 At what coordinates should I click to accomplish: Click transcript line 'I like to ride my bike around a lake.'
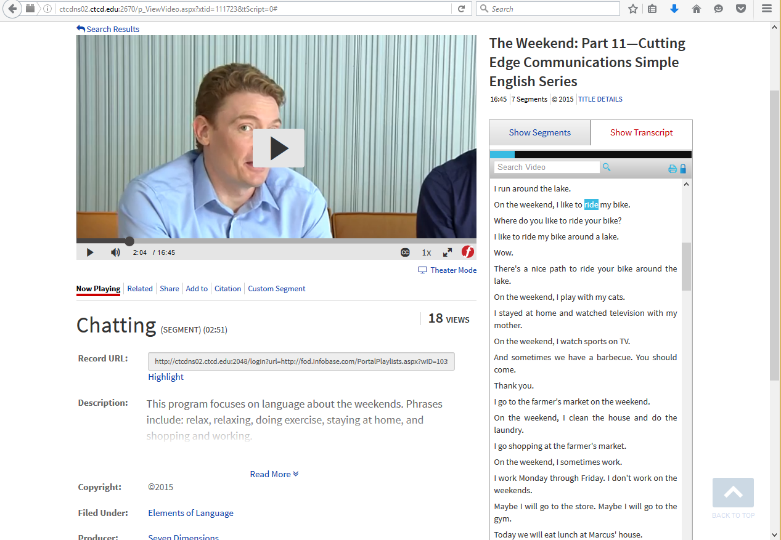click(x=556, y=237)
